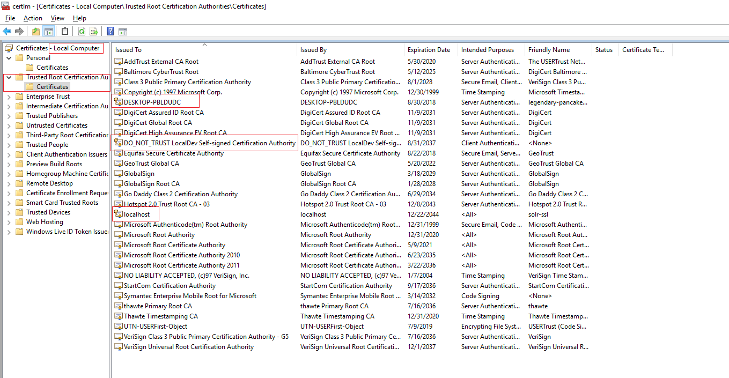
Task: Click the Certificate Template column header
Action: 645,49
